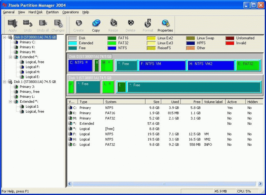The width and height of the screenshot is (266, 195).
Task: Open the Operations menu
Action: (x=70, y=12)
